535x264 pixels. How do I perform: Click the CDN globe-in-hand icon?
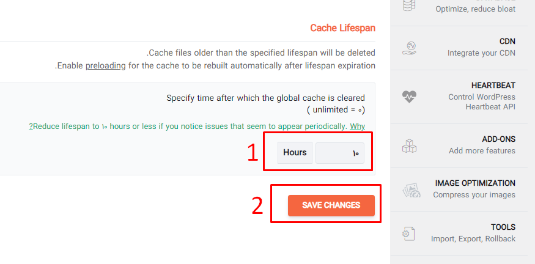tap(409, 48)
